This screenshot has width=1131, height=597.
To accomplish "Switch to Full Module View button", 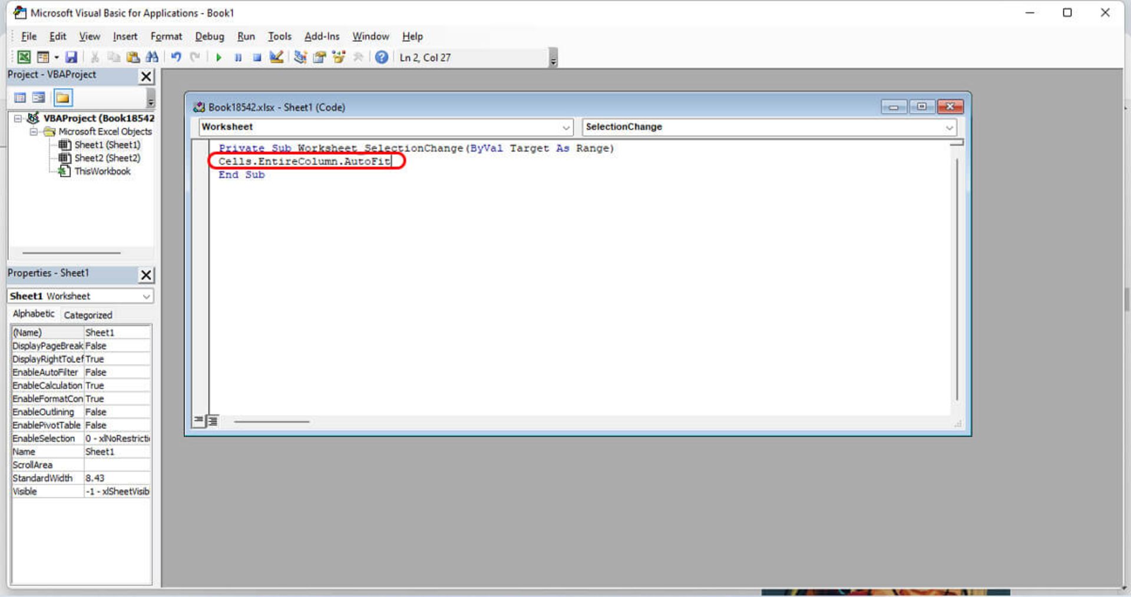I will 213,421.
